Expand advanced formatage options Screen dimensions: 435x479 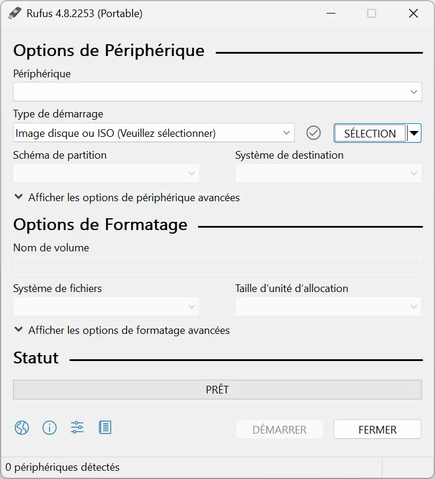pos(122,330)
